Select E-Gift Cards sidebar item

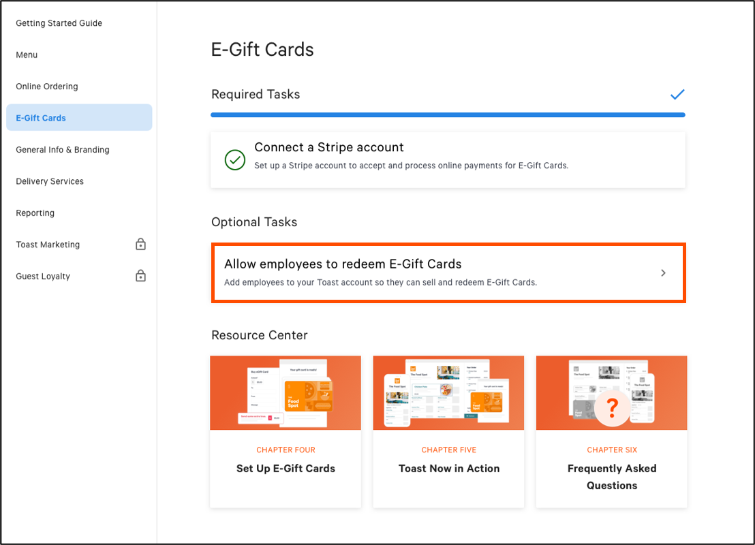tap(41, 118)
